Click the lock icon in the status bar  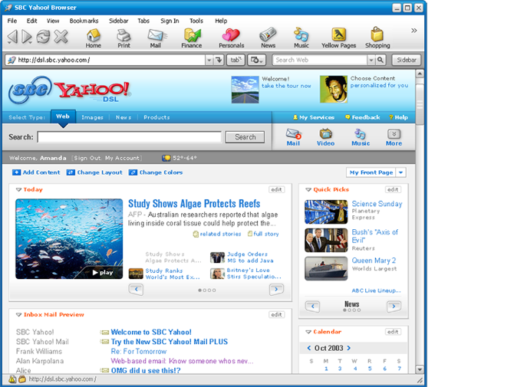[22, 379]
